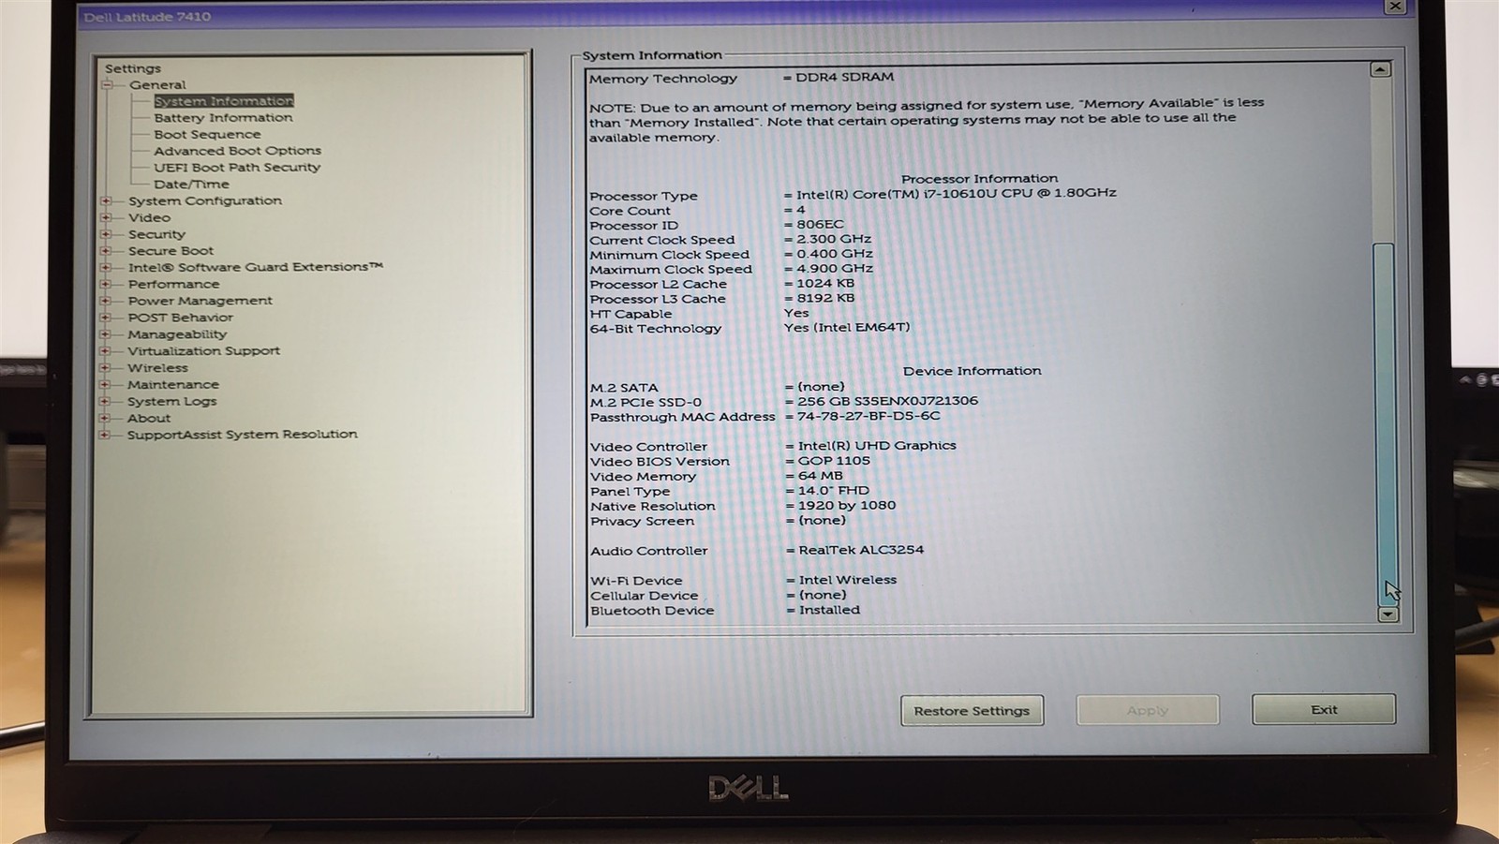Click the Panel Type 14.0" FHD value
1499x844 pixels.
[834, 490]
